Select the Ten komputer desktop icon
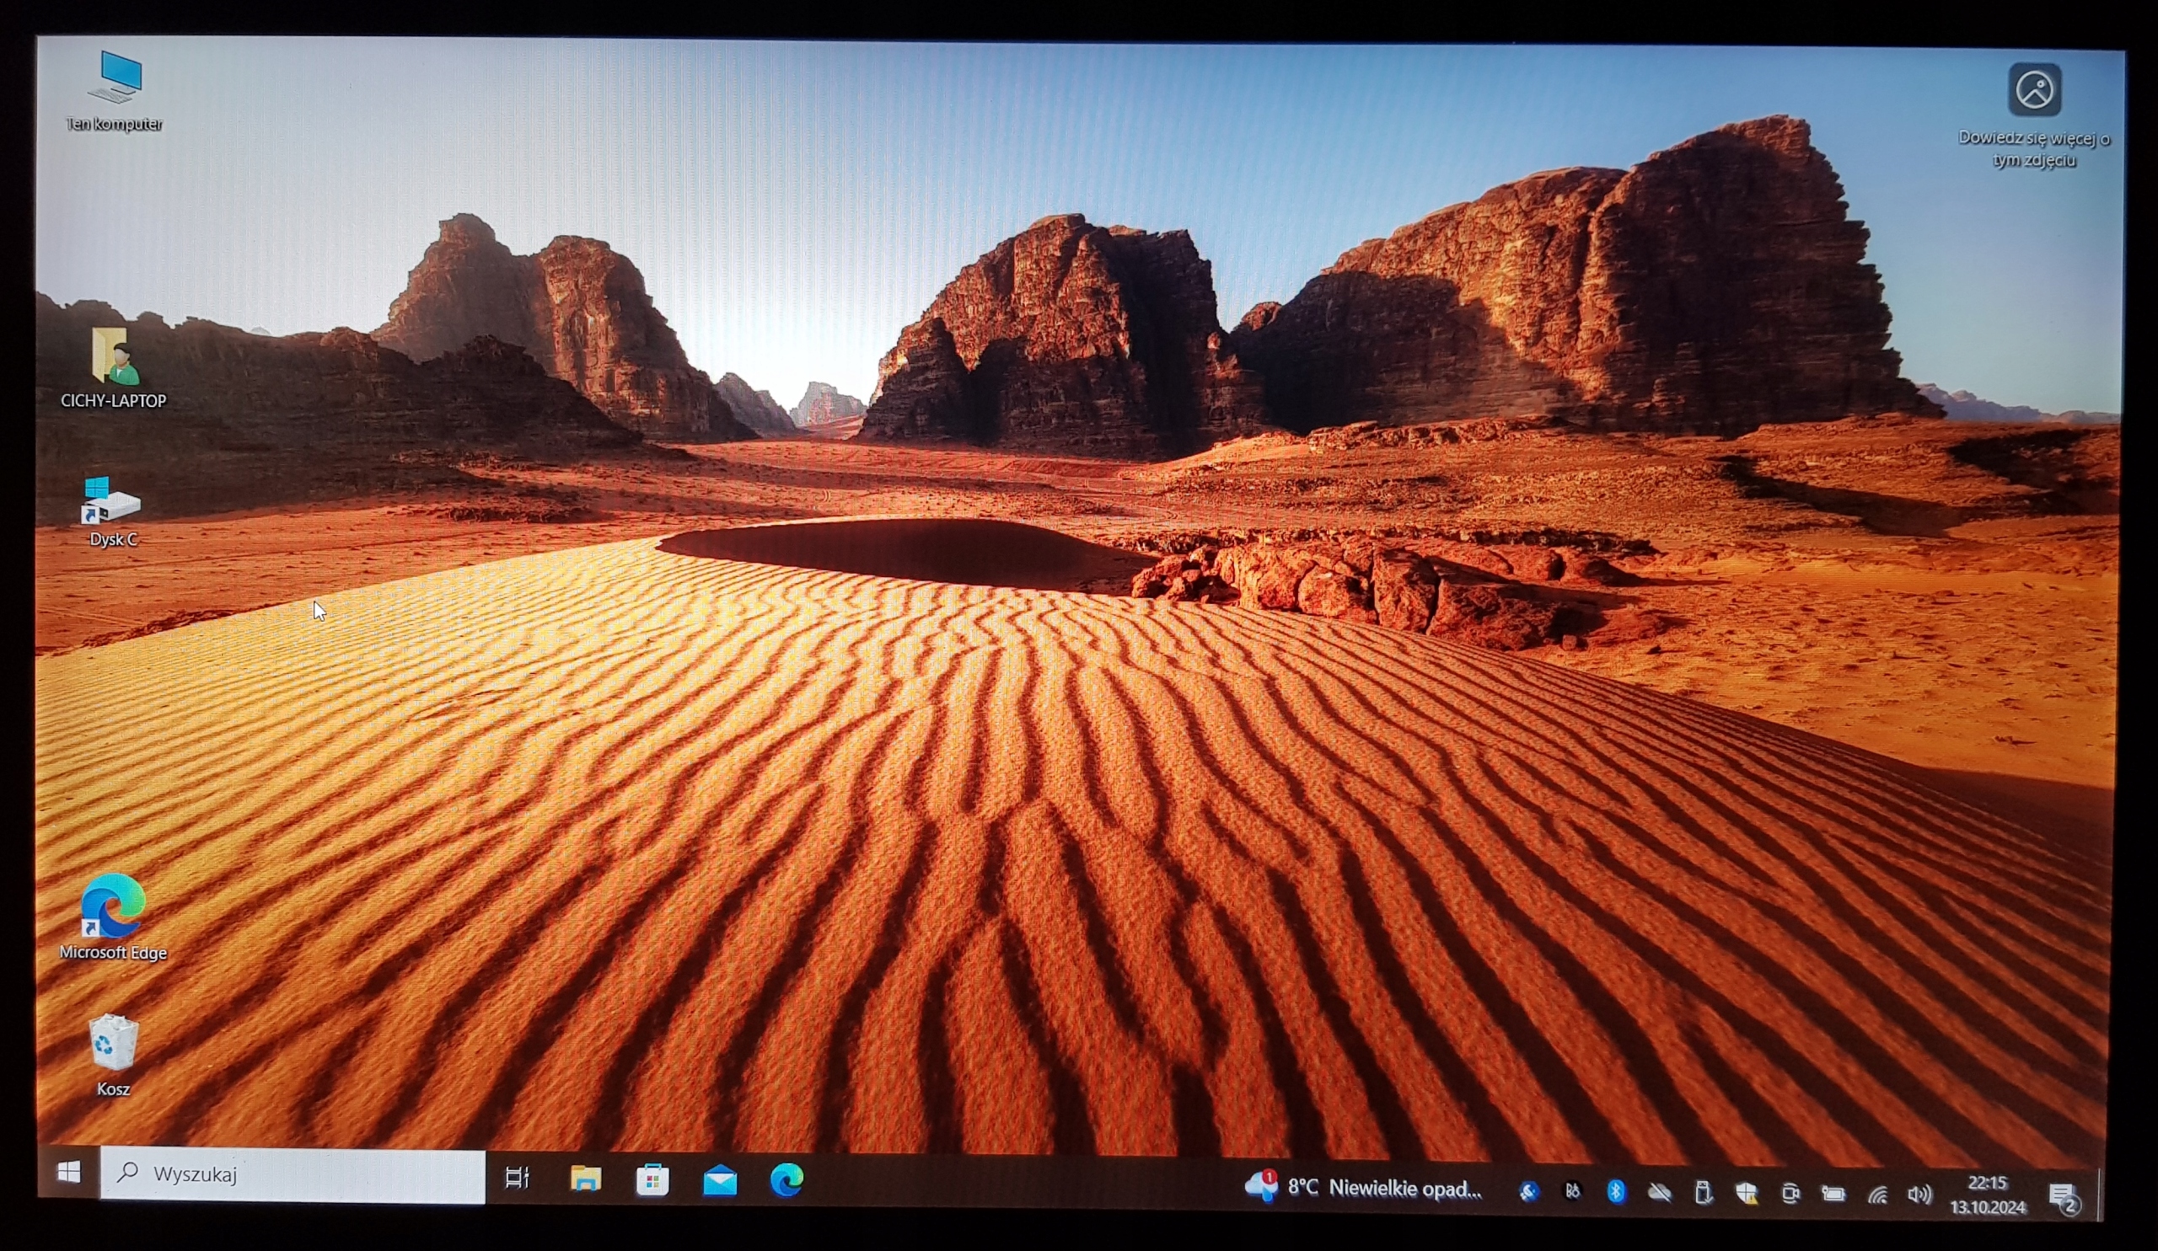This screenshot has height=1251, width=2158. (x=115, y=90)
